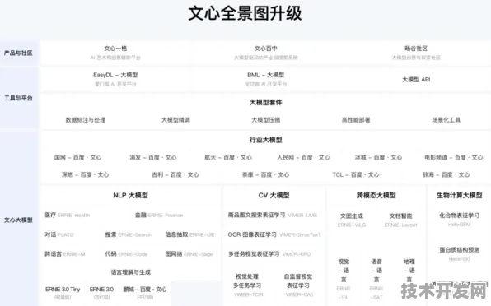Select 大模型压缩 tool
491x306 pixels.
[266, 120]
